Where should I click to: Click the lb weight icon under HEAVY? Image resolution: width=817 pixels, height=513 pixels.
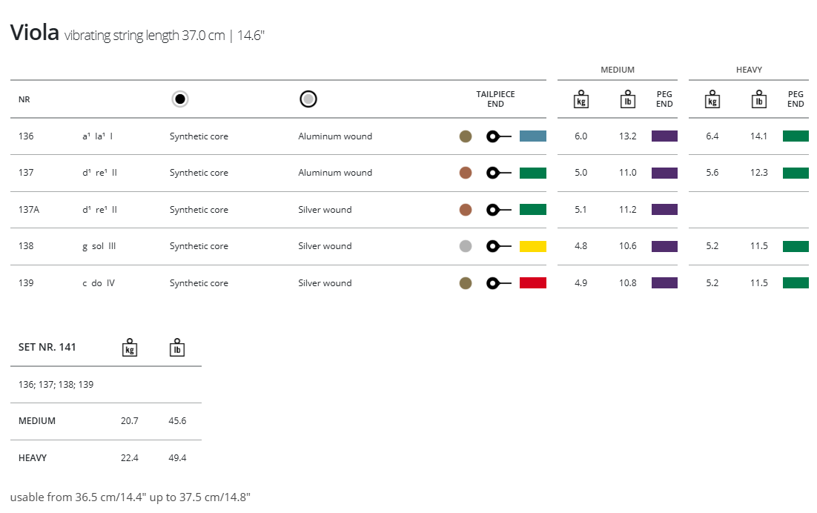click(758, 99)
